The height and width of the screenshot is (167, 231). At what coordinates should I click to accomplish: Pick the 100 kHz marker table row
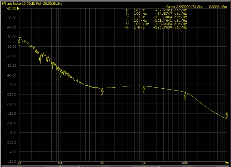tap(156, 24)
